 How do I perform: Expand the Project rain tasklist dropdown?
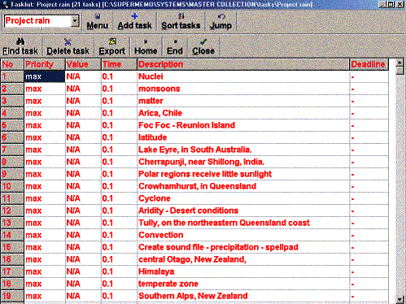(x=75, y=21)
